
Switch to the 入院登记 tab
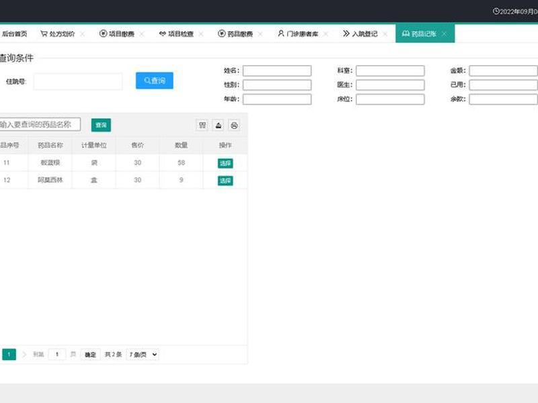(x=360, y=34)
